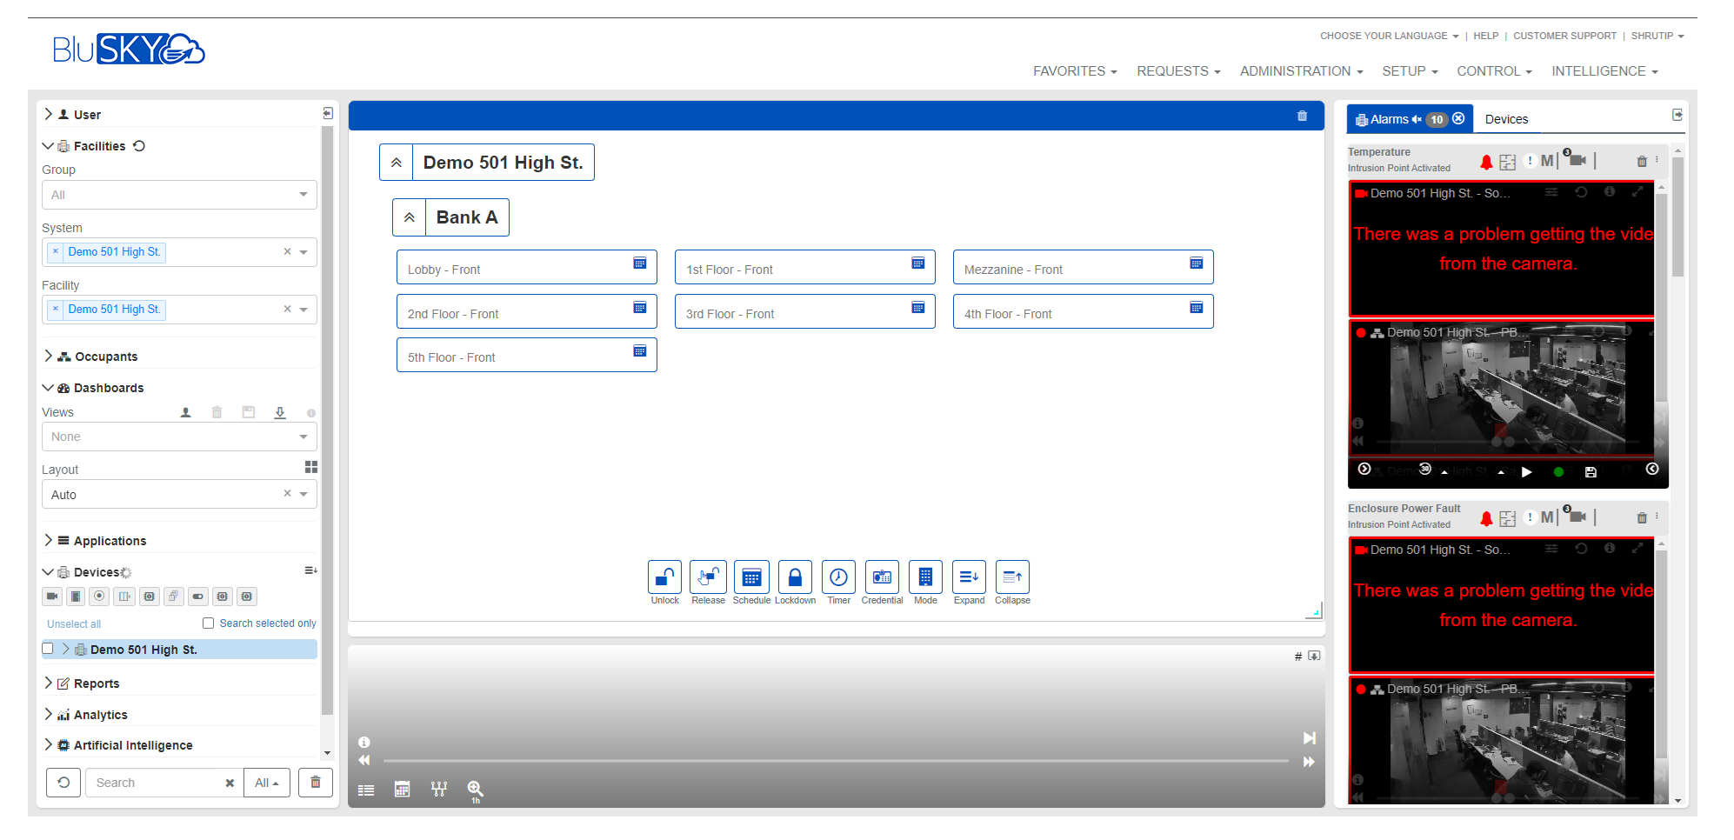Check the Demo 501 High St. device checkbox
Viewport: 1734px width, 840px height.
(48, 649)
